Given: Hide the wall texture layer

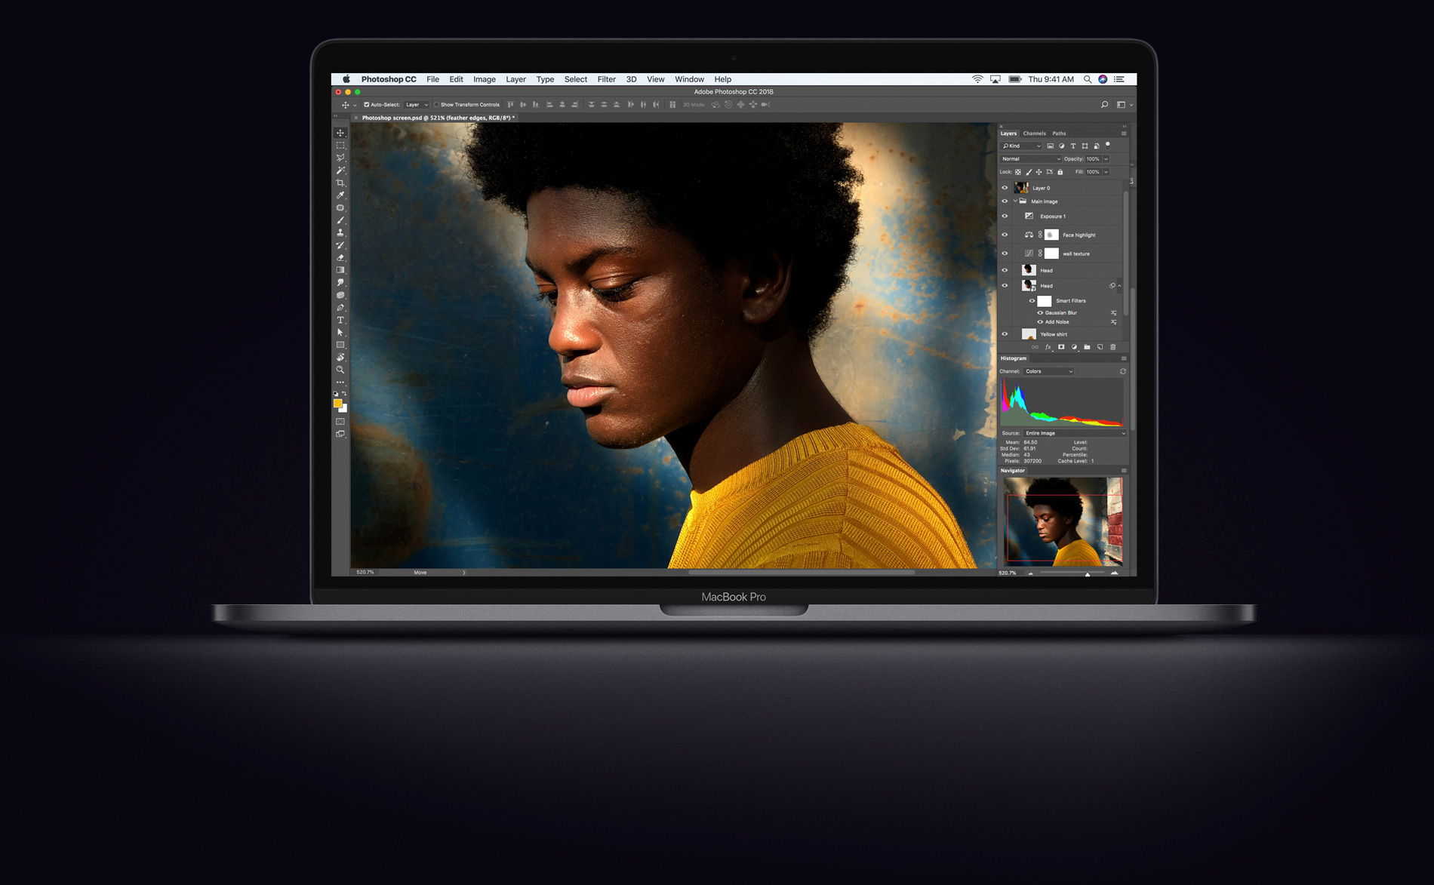Looking at the screenshot, I should (1005, 254).
